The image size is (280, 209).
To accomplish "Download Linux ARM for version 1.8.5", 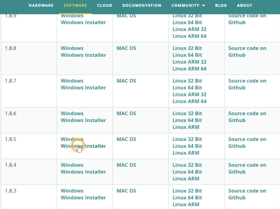I will (186, 153).
